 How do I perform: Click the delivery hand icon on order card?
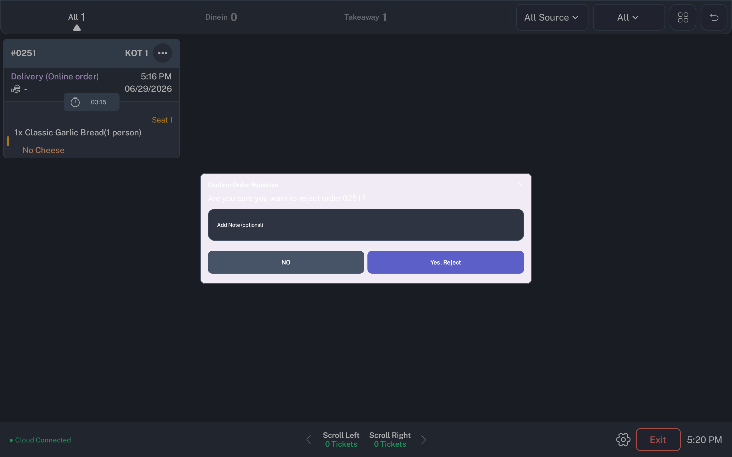[x=16, y=89]
